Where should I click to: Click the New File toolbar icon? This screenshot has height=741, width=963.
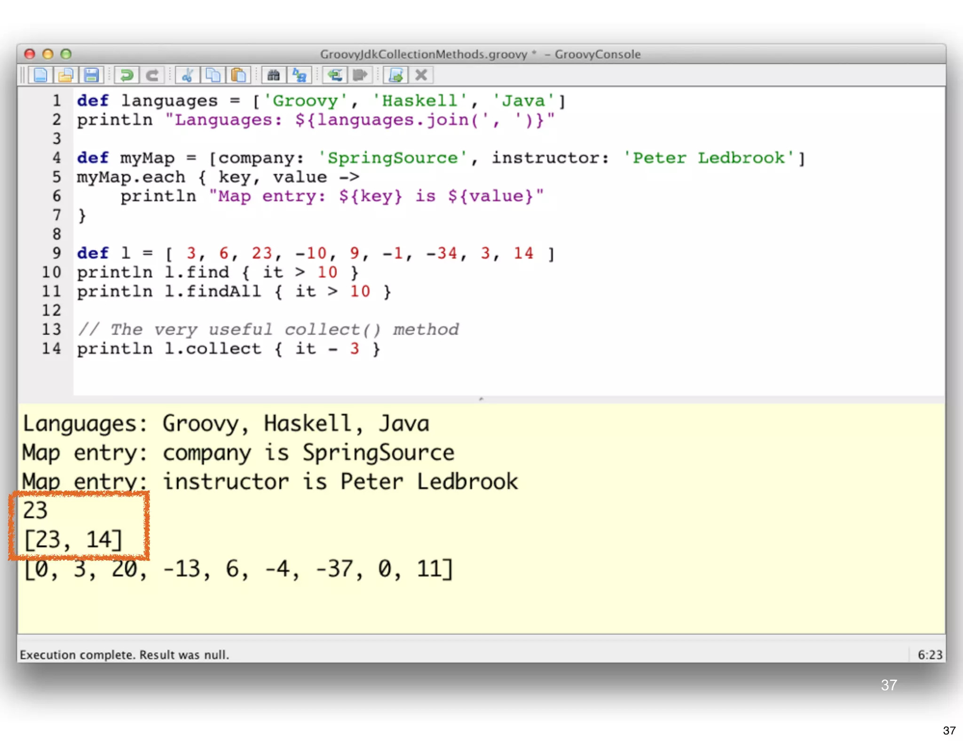coord(40,75)
